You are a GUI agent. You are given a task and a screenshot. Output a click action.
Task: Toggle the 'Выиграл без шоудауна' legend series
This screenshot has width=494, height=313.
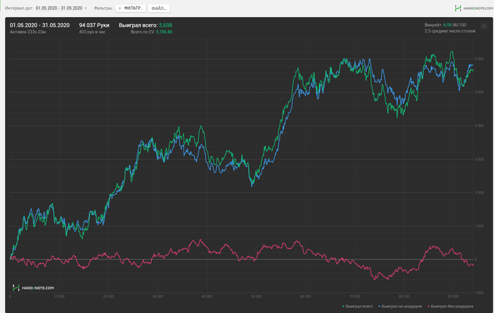click(x=450, y=306)
